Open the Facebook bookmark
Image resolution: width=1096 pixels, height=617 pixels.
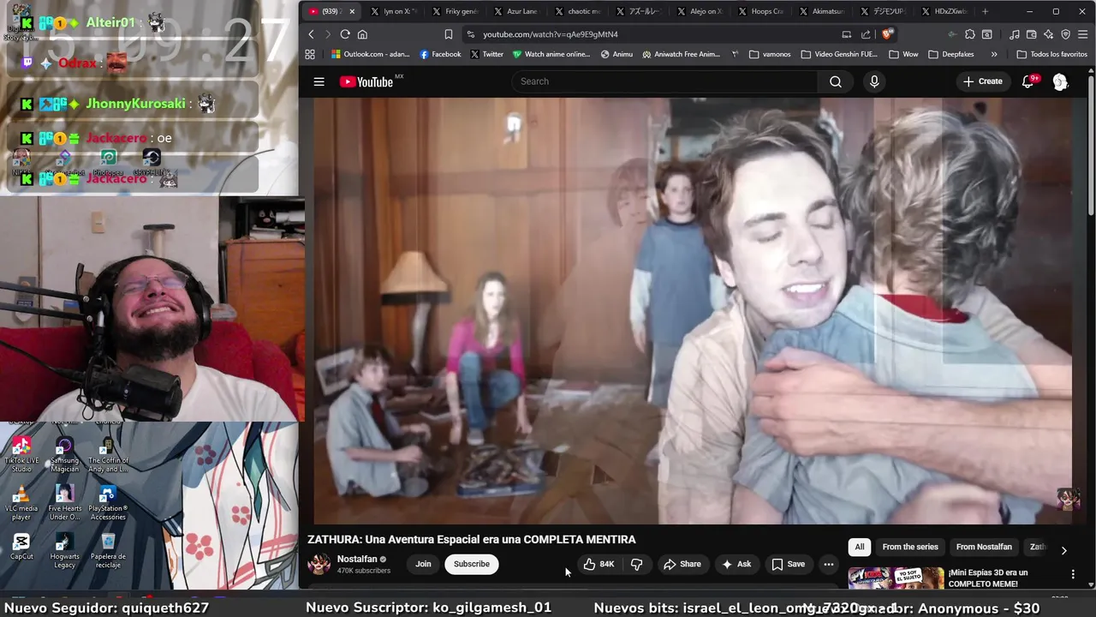coord(440,54)
